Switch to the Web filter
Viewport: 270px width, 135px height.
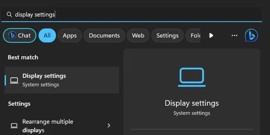(x=138, y=35)
